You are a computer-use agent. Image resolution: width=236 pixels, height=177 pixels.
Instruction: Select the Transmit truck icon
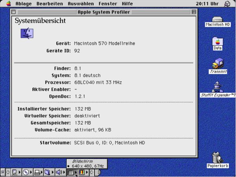(218, 66)
